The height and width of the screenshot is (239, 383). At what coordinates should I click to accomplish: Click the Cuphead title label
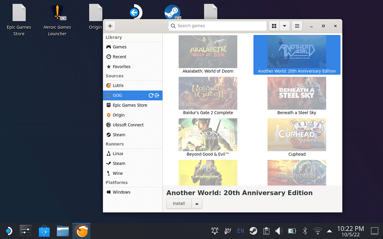(297, 154)
